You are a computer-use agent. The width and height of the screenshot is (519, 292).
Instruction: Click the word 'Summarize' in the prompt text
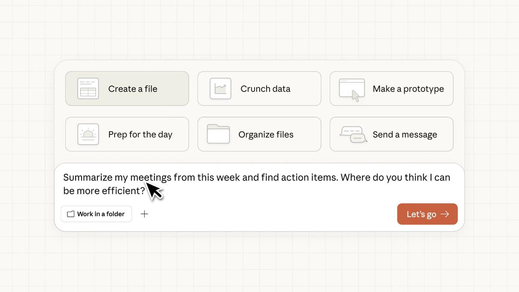point(87,177)
